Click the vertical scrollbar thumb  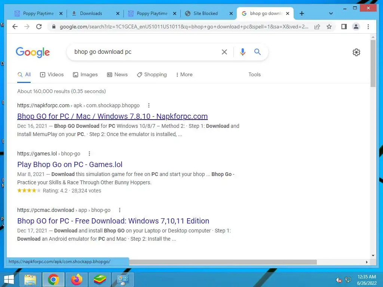tap(373, 64)
